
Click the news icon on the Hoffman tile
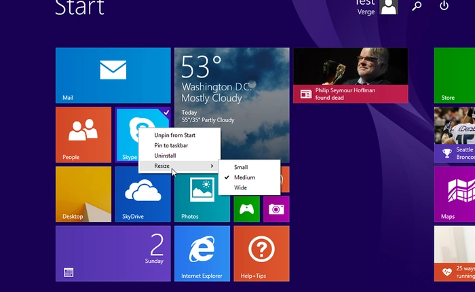click(305, 94)
